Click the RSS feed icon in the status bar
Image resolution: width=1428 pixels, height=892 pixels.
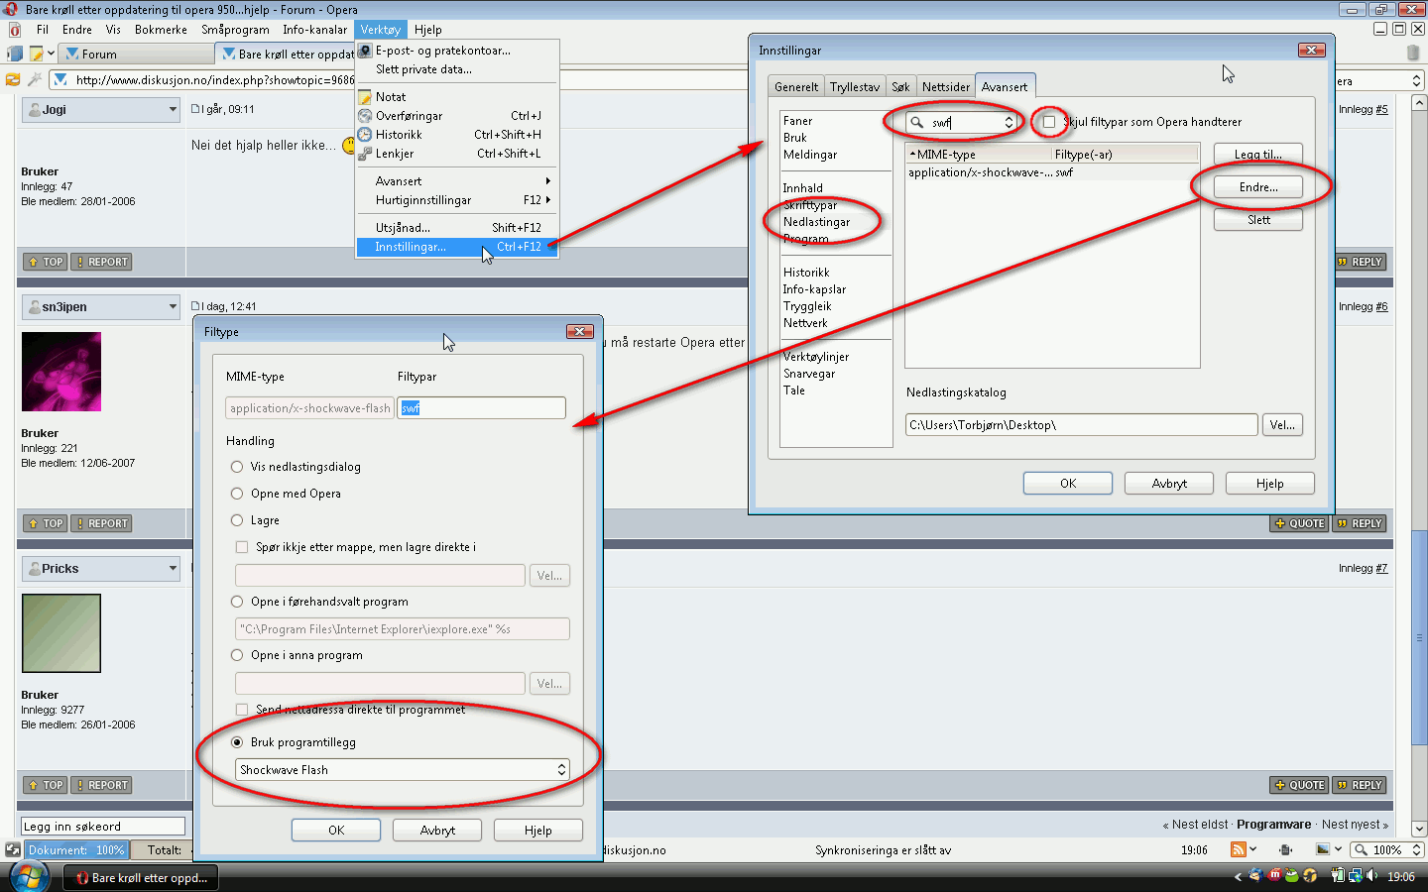pos(1238,849)
